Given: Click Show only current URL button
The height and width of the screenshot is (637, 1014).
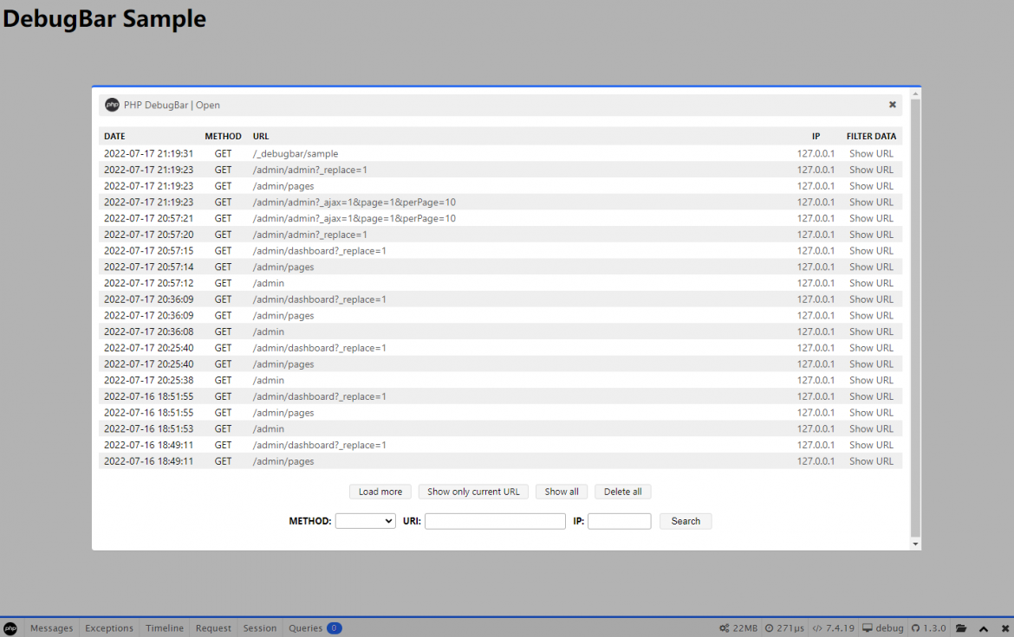Looking at the screenshot, I should [x=473, y=492].
